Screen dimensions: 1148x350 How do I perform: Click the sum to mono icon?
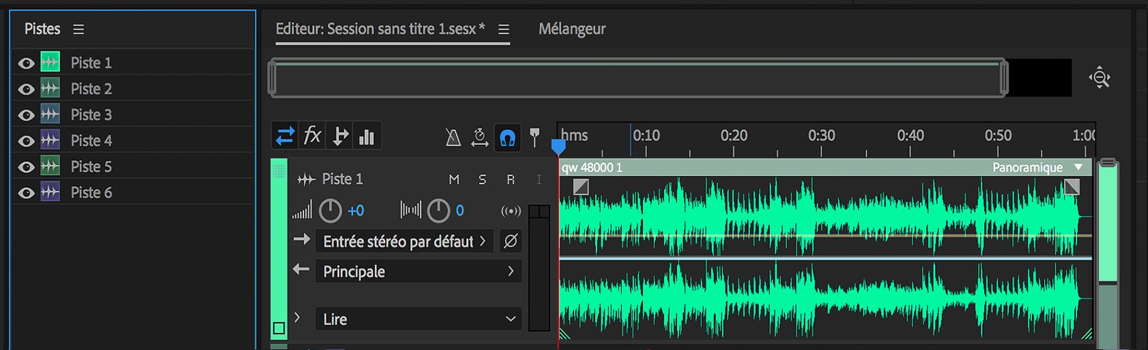click(511, 211)
